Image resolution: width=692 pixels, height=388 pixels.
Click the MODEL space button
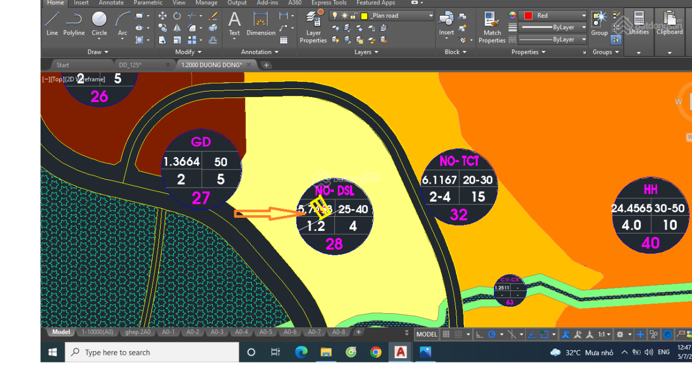click(427, 334)
